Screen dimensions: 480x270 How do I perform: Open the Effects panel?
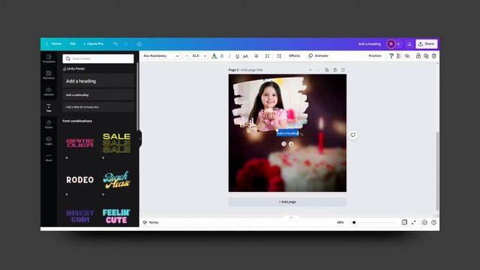295,55
